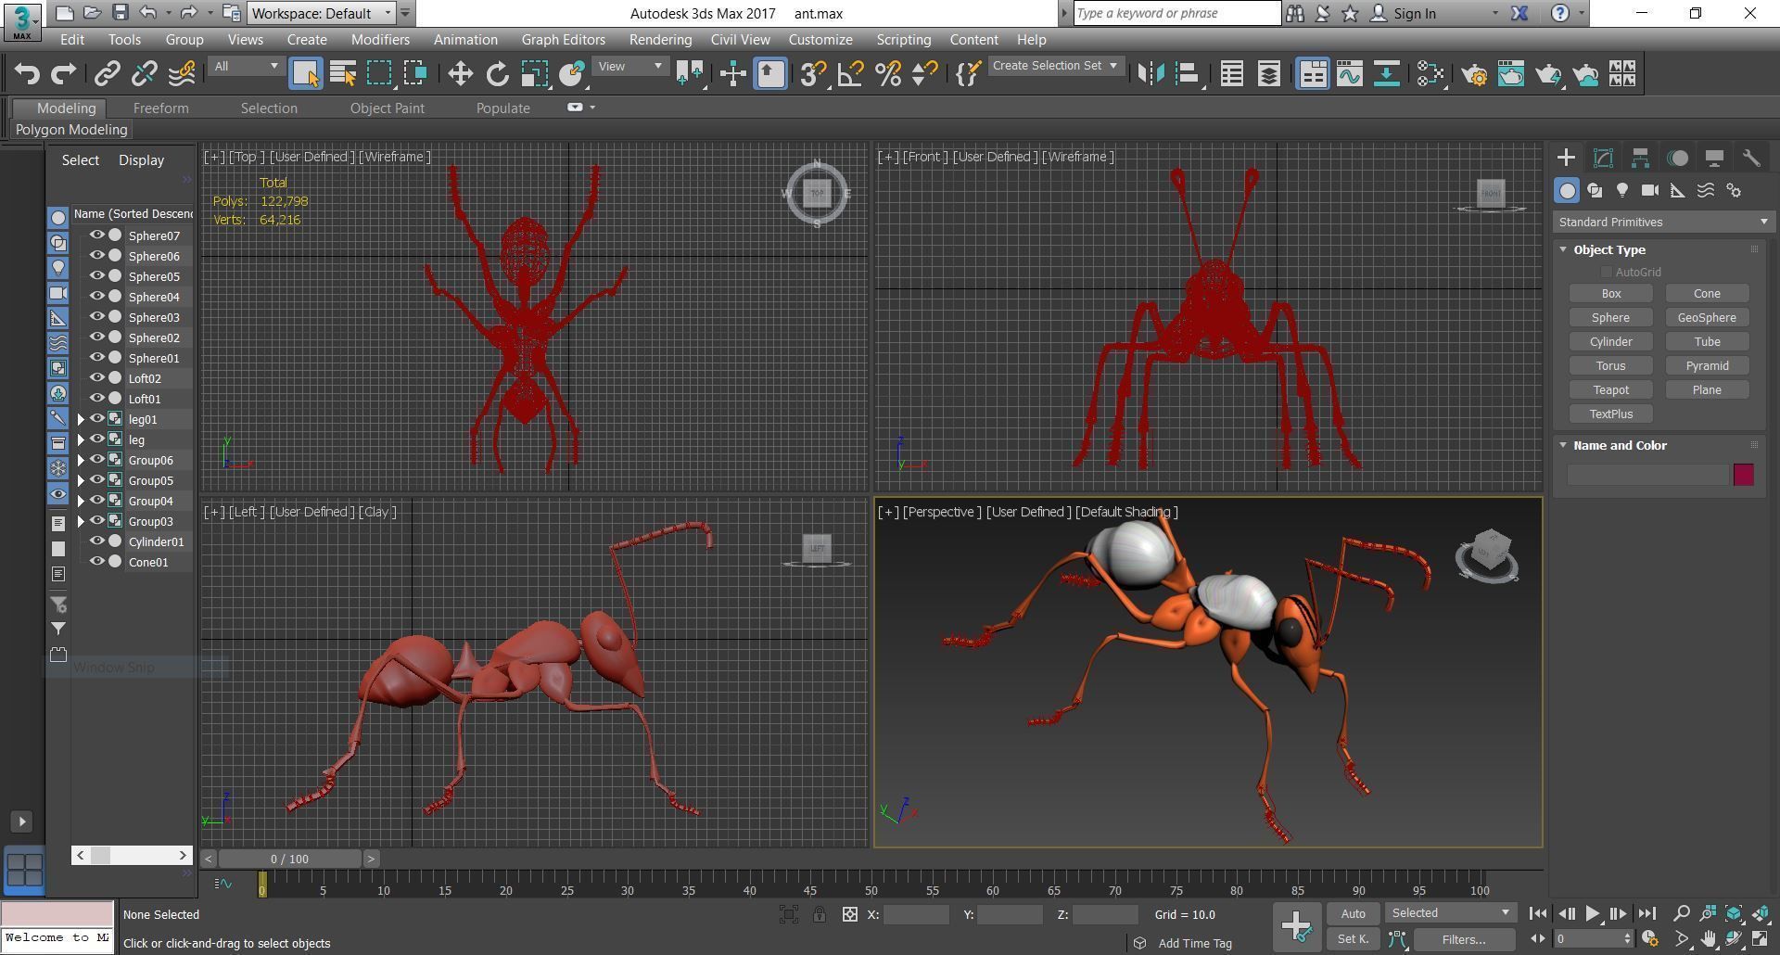Open the Rendering menu

[660, 40]
